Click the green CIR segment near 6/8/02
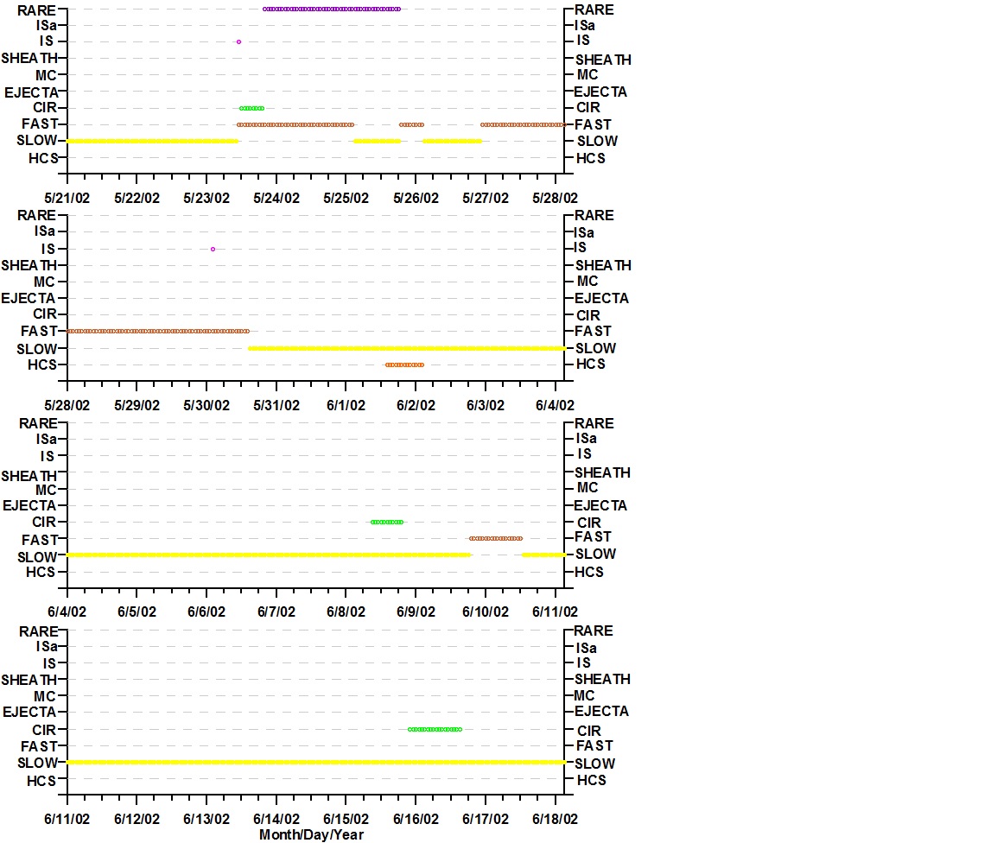 pyautogui.click(x=387, y=522)
